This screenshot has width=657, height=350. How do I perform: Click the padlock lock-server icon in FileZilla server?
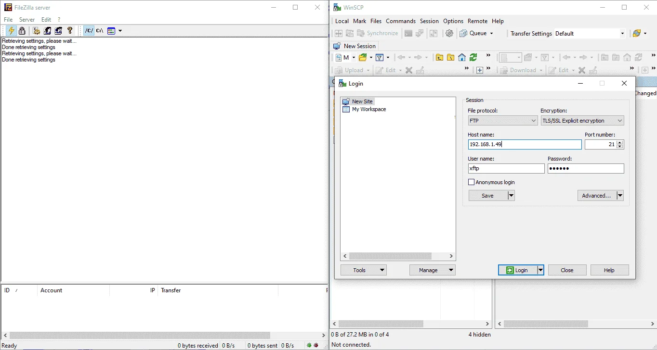click(22, 31)
